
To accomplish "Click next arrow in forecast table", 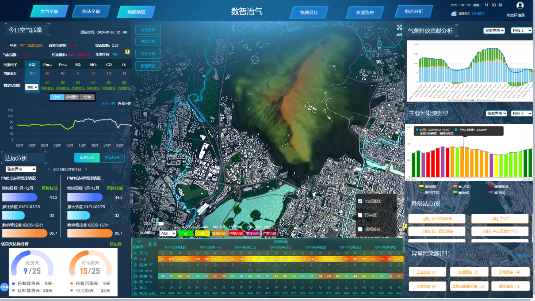I will pos(155,244).
